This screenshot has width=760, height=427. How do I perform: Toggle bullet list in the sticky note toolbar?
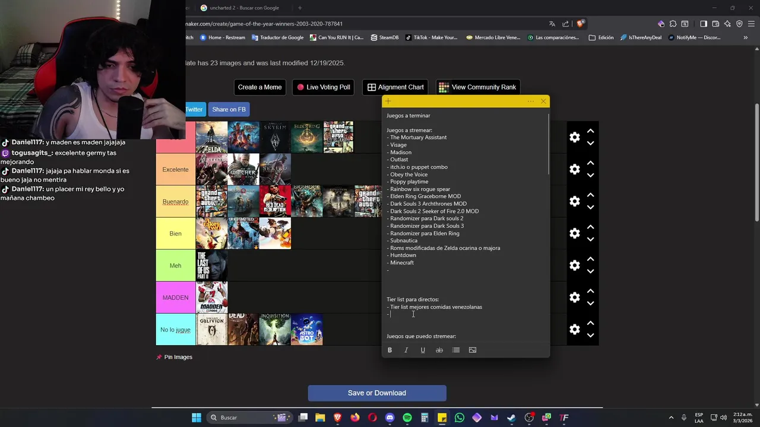[x=456, y=350]
